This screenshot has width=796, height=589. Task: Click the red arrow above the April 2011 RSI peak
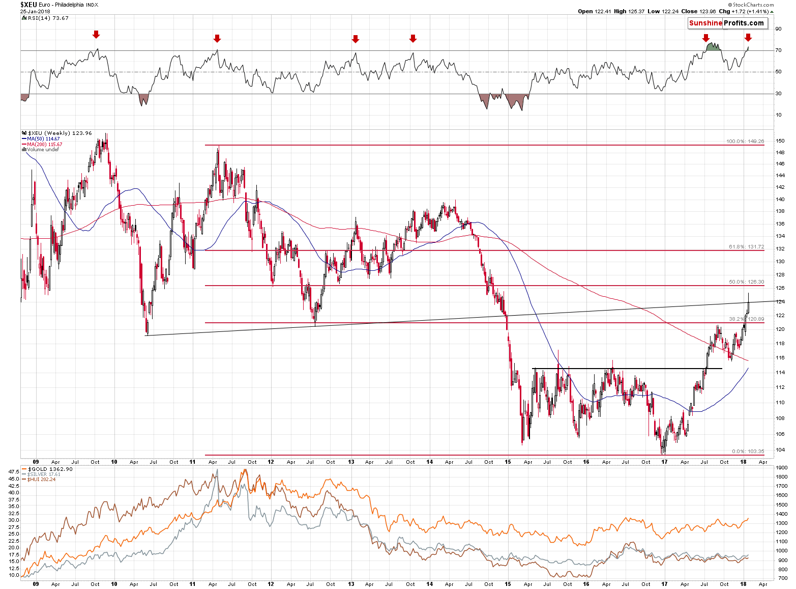[x=217, y=39]
